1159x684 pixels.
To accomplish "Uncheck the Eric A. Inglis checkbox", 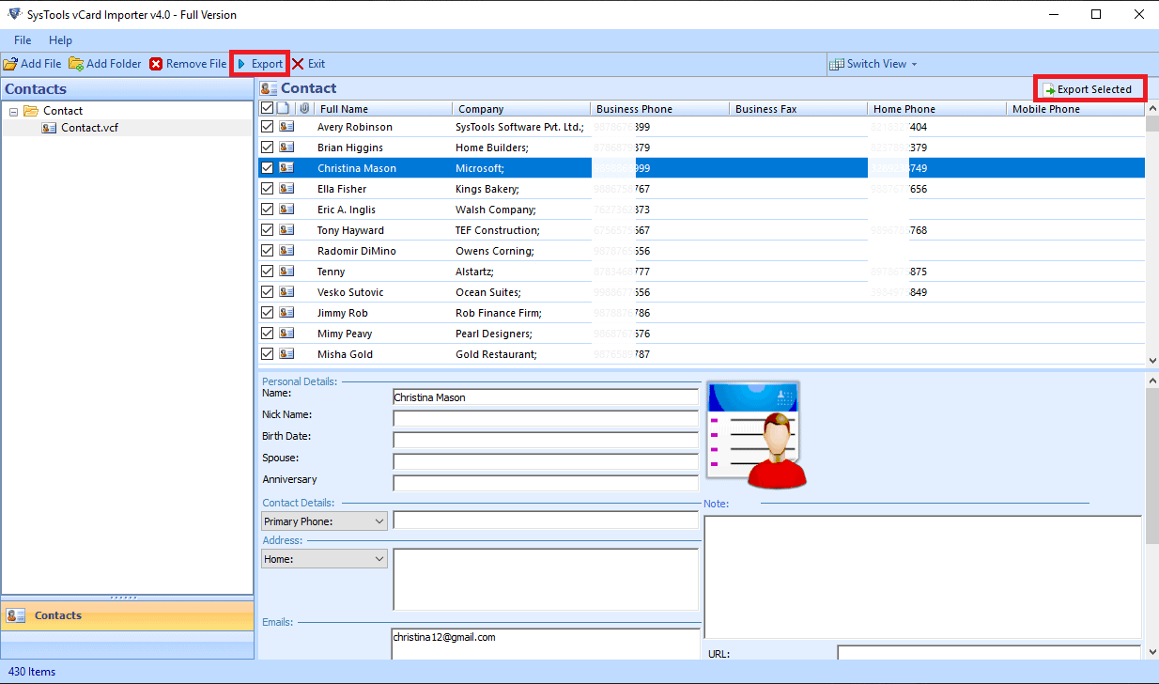I will 267,210.
